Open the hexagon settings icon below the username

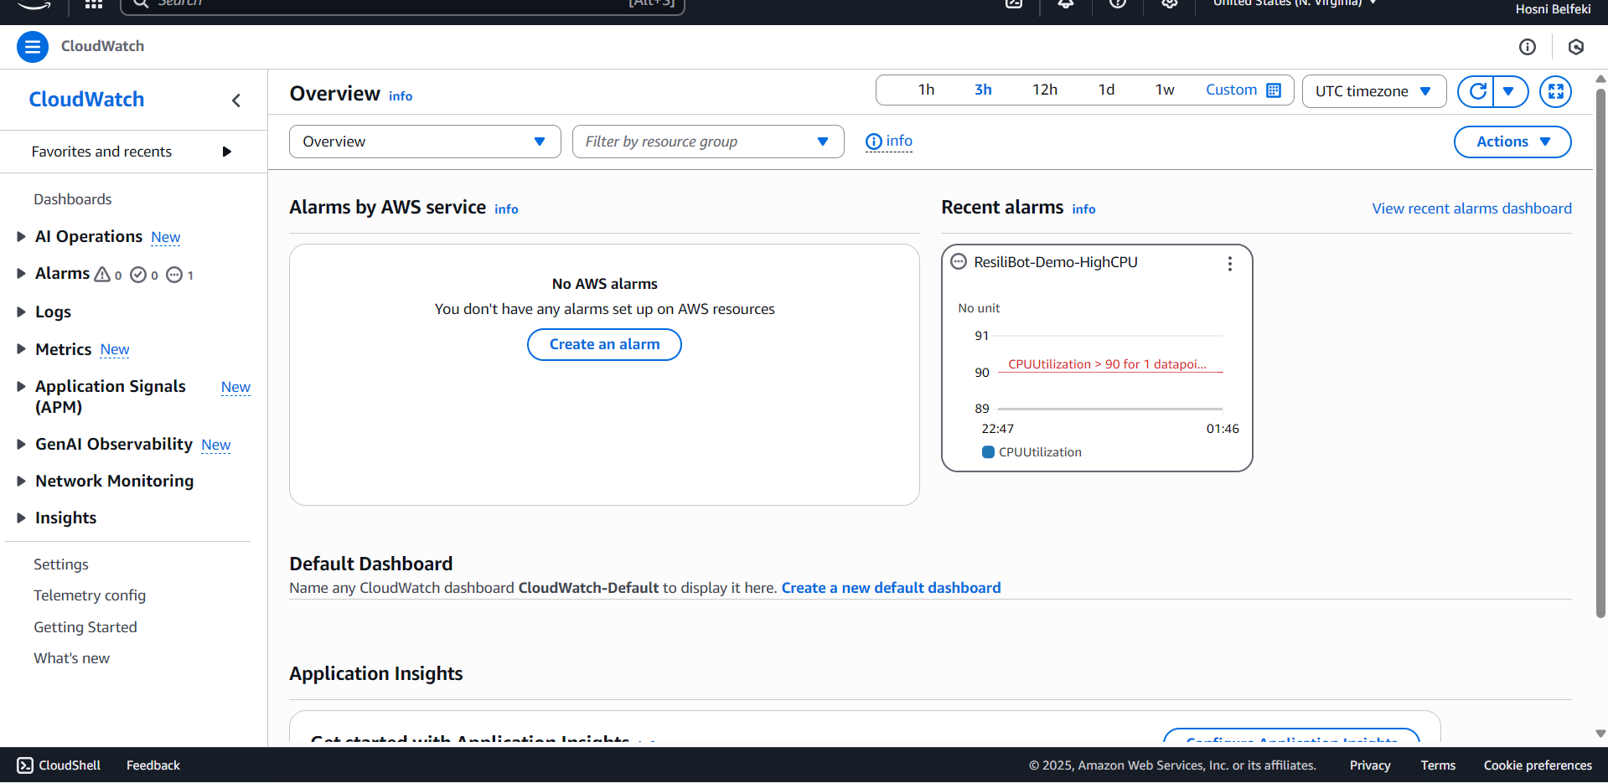pyautogui.click(x=1576, y=47)
